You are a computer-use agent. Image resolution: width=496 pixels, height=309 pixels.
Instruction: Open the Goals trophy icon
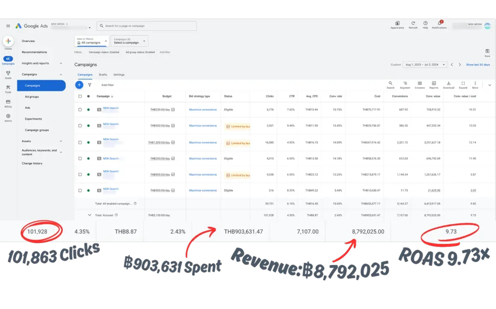(8, 73)
